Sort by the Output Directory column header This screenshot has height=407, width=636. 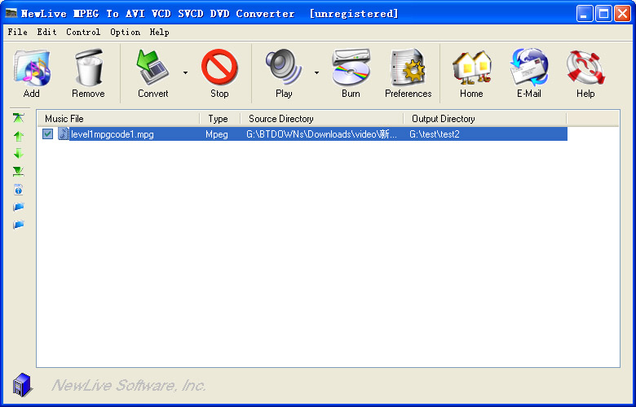(x=485, y=119)
